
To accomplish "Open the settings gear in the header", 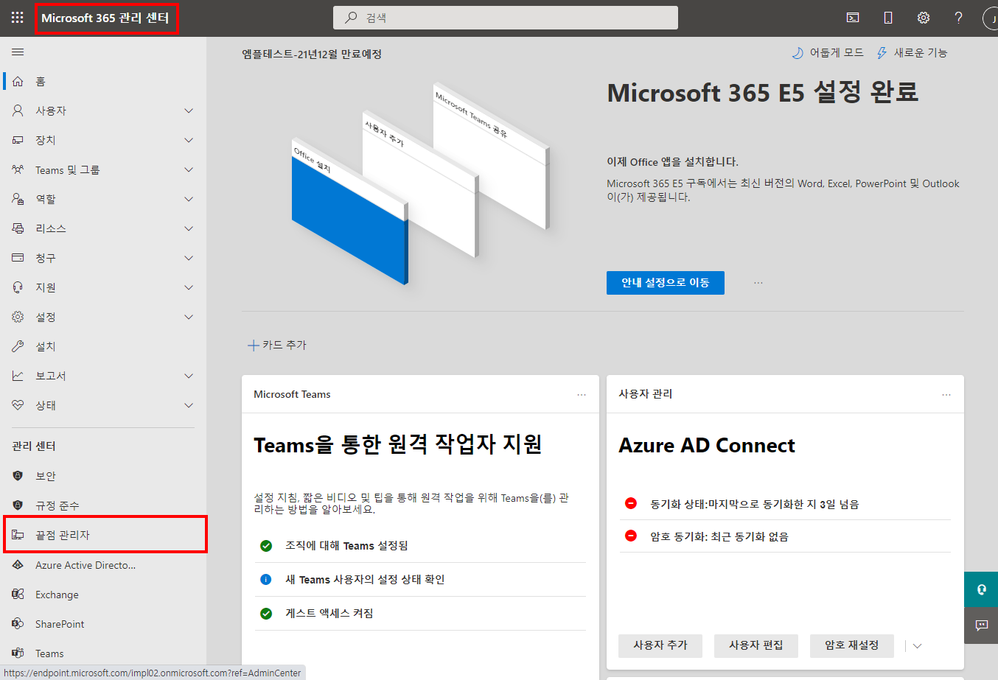I will pyautogui.click(x=924, y=18).
